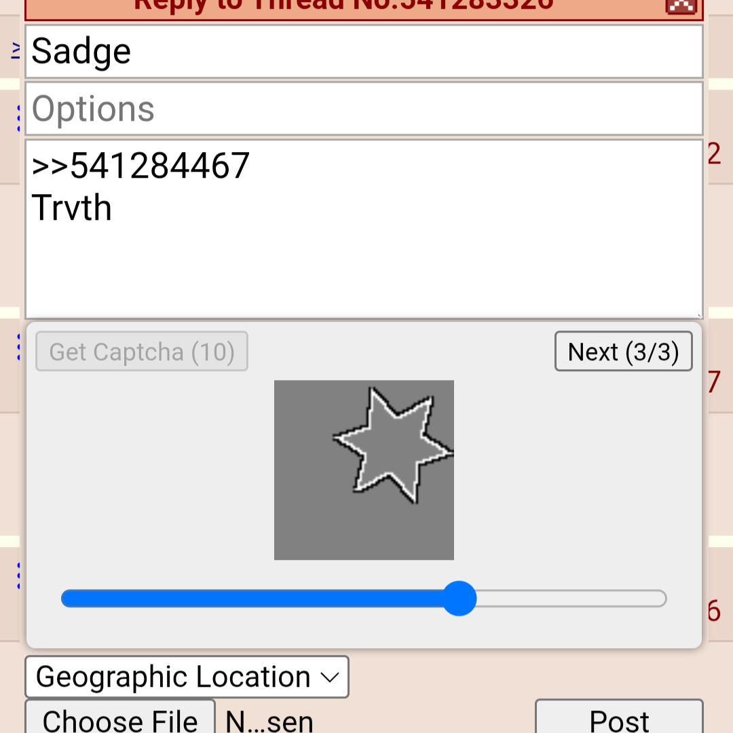This screenshot has width=733, height=733.
Task: Submit reply with the Post button
Action: point(619,717)
